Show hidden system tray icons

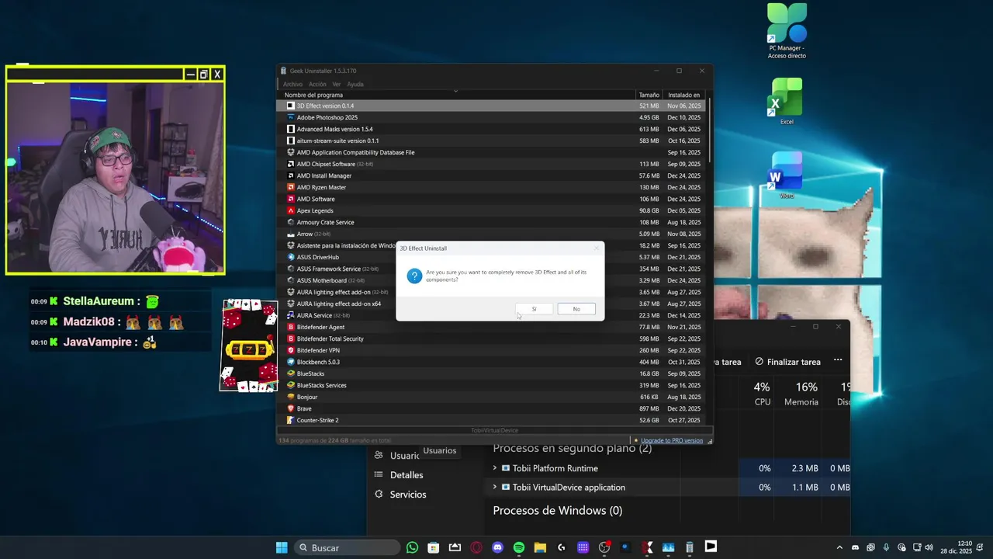[839, 547]
